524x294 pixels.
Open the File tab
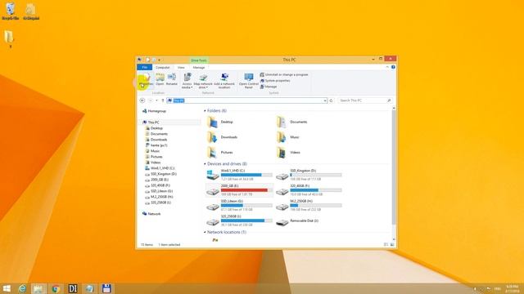(x=145, y=67)
